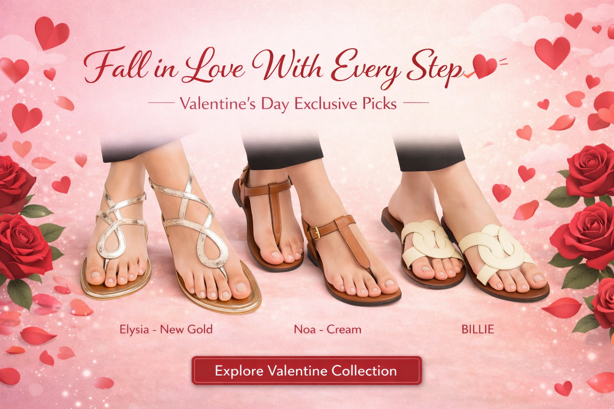
Task: Click the Explore Valentine Collection button
Action: [306, 371]
